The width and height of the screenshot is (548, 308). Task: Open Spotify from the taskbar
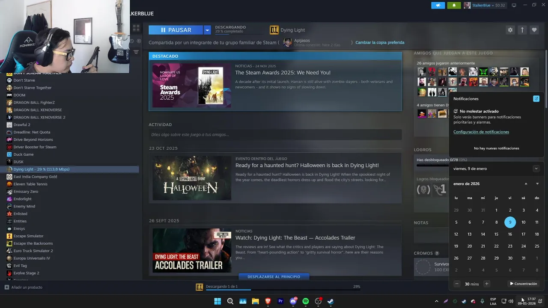point(306,301)
